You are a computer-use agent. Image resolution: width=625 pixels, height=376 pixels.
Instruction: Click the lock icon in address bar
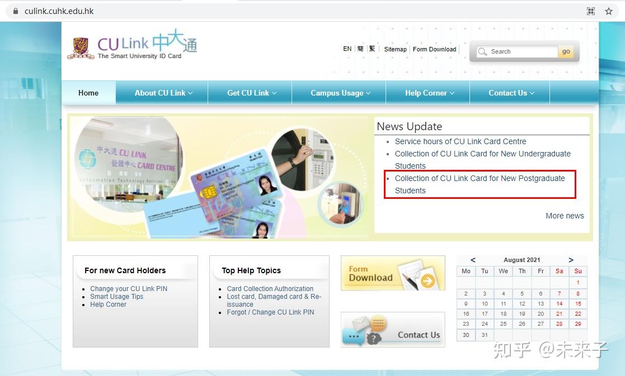tap(16, 11)
